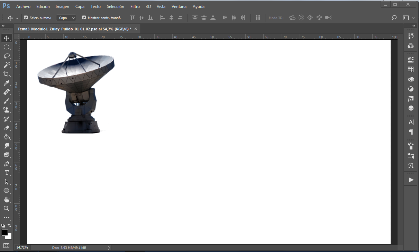This screenshot has width=419, height=252.
Task: Open the Swatches grid panel icon
Action: 411,69
